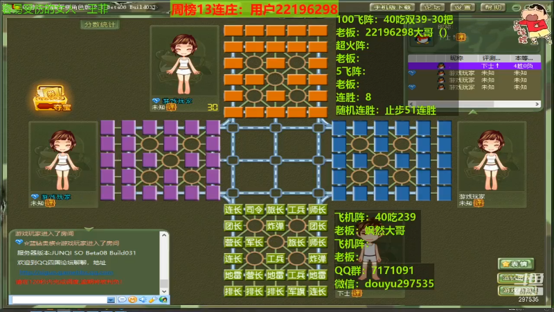Select the 司令 piece
554x312 pixels.
(254, 210)
